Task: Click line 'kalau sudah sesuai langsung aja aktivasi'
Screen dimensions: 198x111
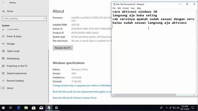Action: pos(149,23)
